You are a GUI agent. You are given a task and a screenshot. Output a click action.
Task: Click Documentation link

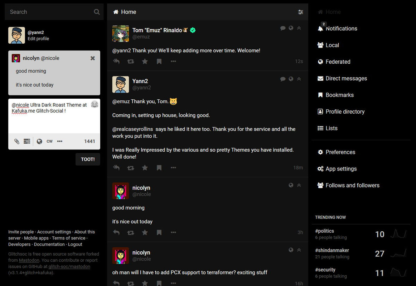49,245
